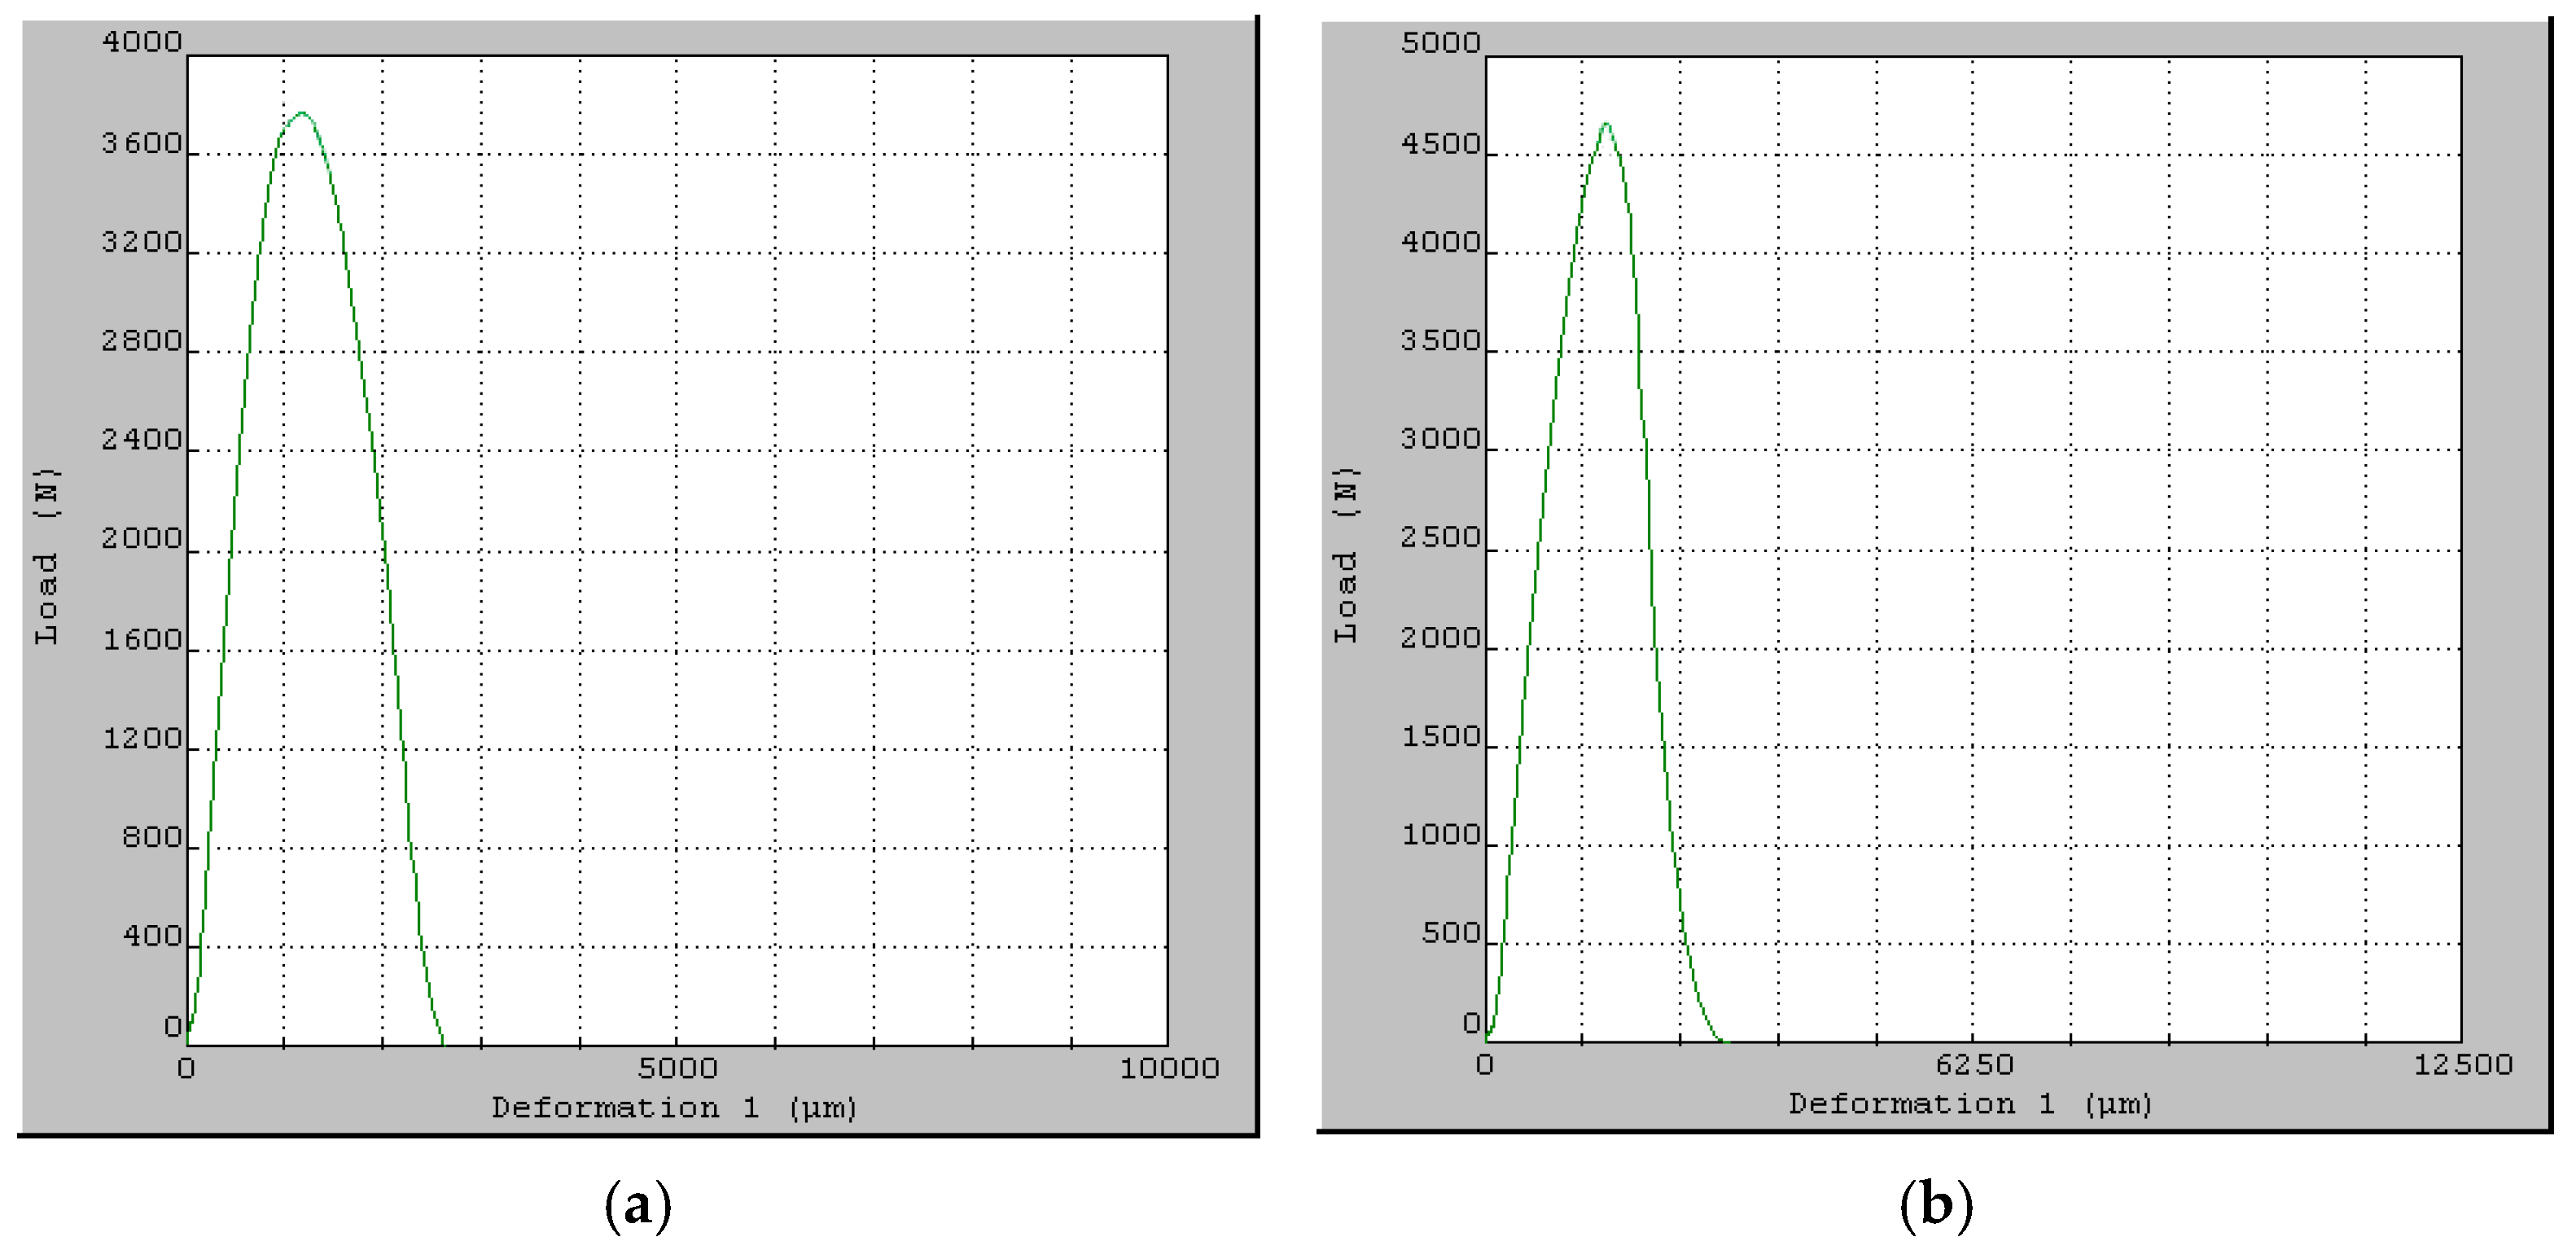Click the 'Load (N)' title of chart (a)
This screenshot has height=1250, width=2576.
pyautogui.click(x=47, y=557)
